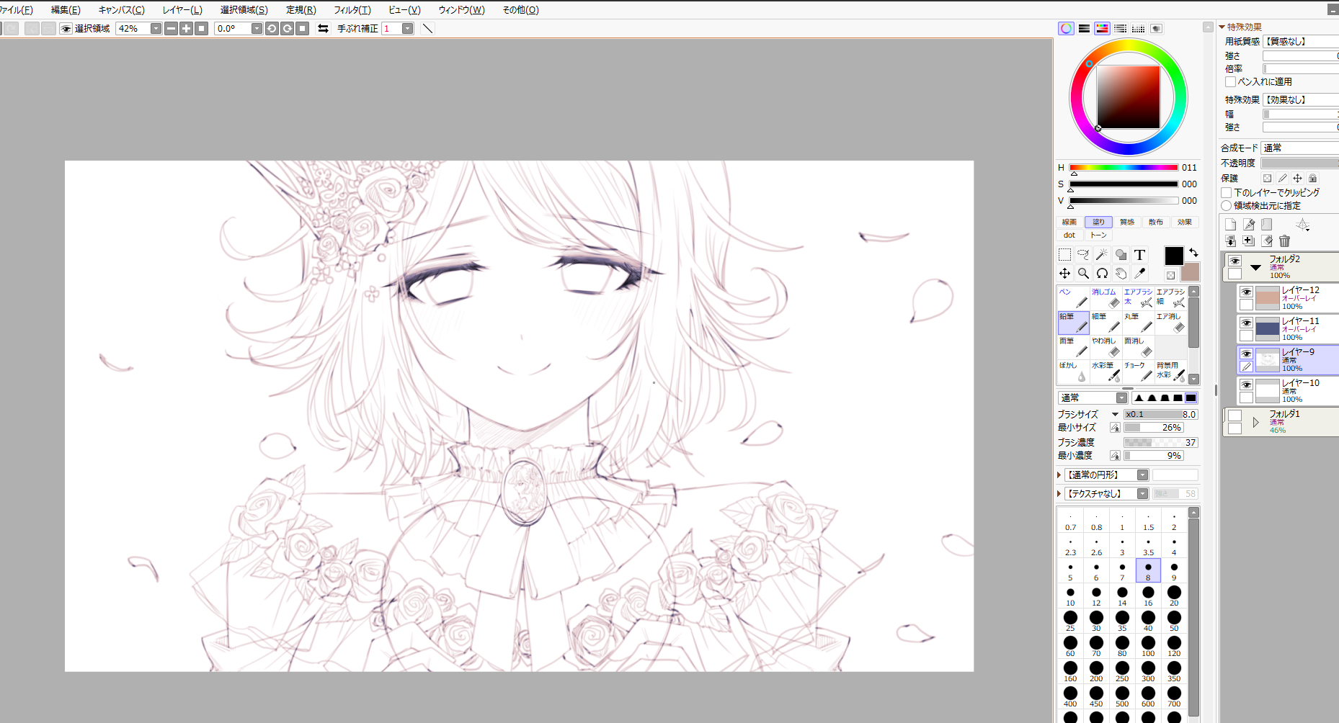Toggle visibility of レイヤー12

coord(1246,292)
